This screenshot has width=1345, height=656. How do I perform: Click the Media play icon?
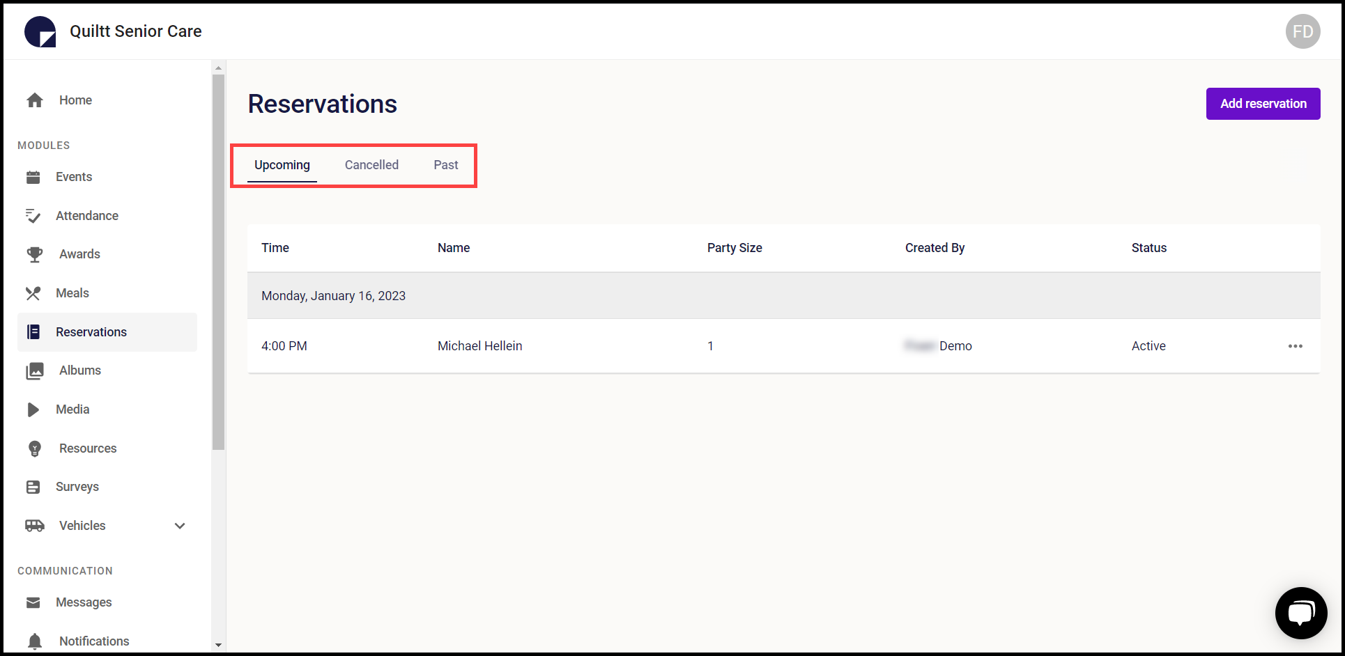[x=33, y=409]
